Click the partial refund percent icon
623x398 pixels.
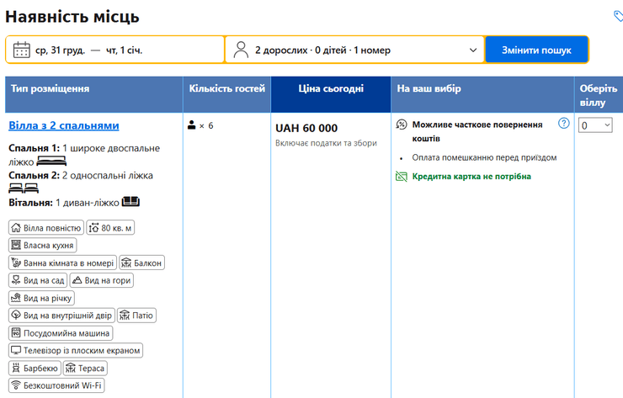coord(402,125)
